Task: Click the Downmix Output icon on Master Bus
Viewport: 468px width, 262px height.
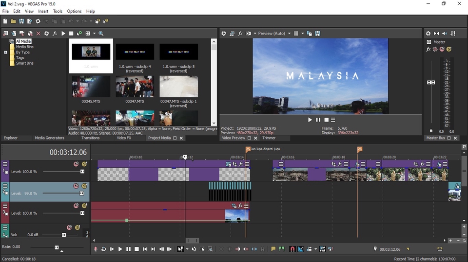Action: (436, 34)
